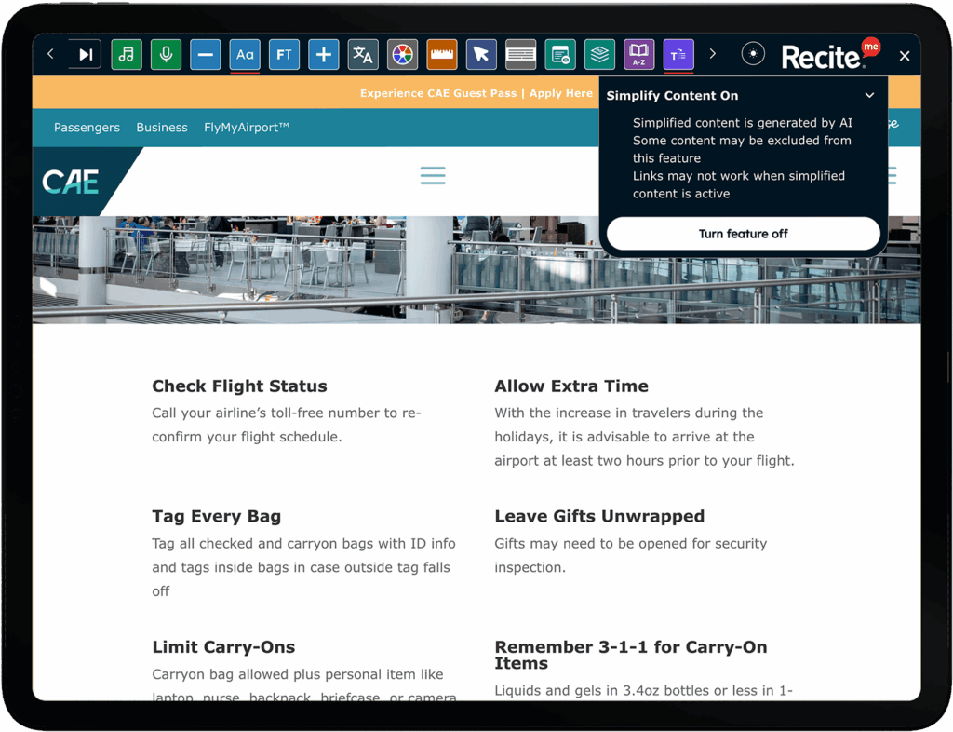Enable the orange ruler tool

pyautogui.click(x=442, y=55)
